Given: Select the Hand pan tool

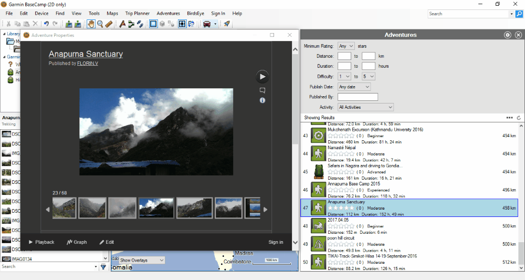Looking at the screenshot, I should click(91, 24).
